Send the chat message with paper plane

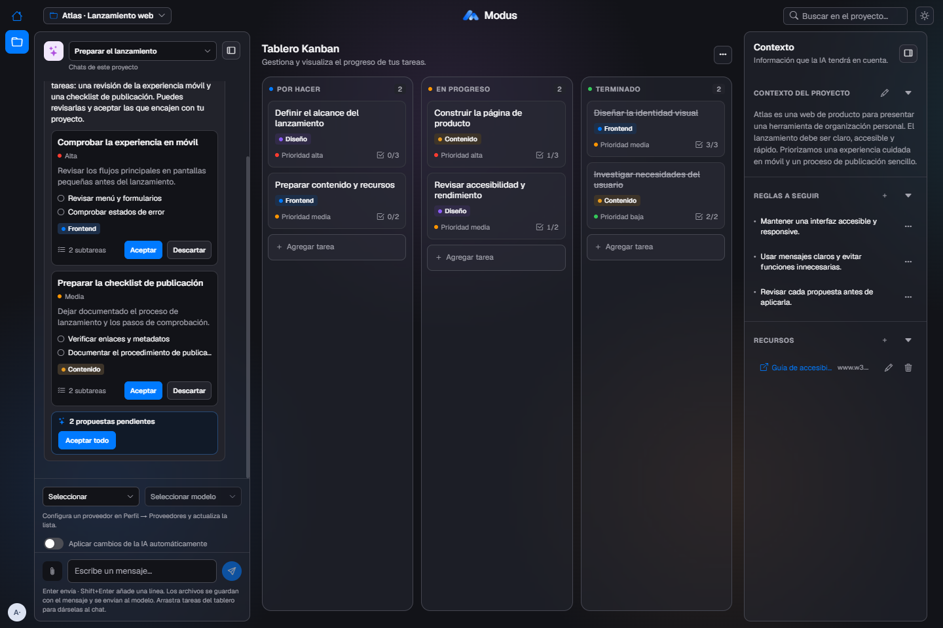click(232, 571)
